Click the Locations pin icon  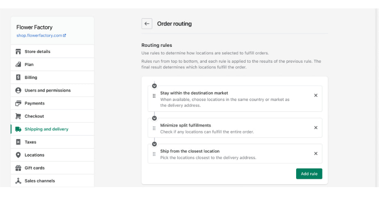click(18, 155)
